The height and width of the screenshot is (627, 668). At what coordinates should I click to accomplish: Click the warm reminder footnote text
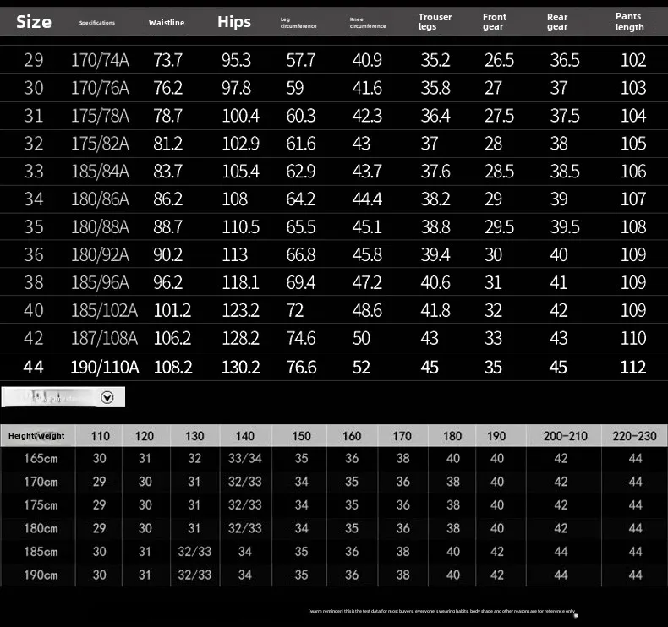tap(441, 611)
